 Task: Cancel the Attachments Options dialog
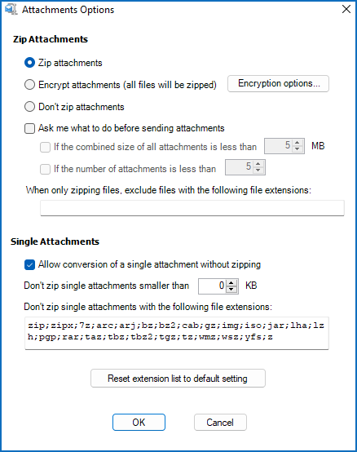[220, 423]
